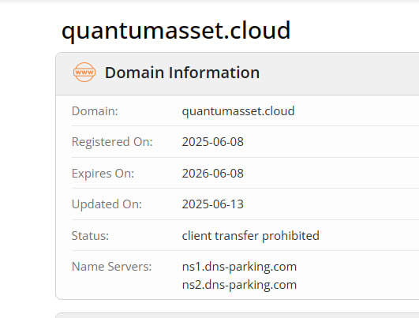Select the client transfer prohibited status
The height and width of the screenshot is (318, 419).
pyautogui.click(x=251, y=236)
